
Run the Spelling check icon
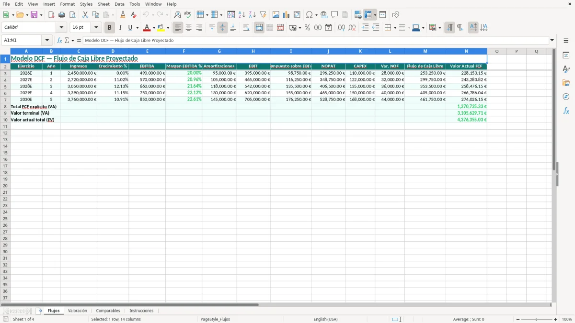point(188,15)
